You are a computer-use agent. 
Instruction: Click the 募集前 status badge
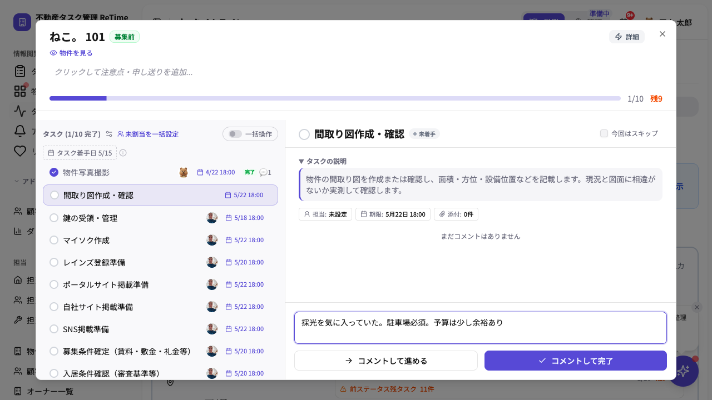point(125,37)
